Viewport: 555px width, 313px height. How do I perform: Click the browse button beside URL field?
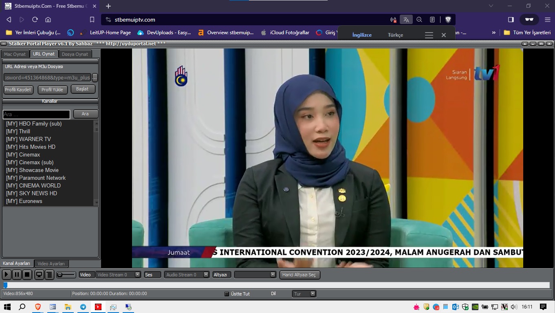pyautogui.click(x=95, y=77)
